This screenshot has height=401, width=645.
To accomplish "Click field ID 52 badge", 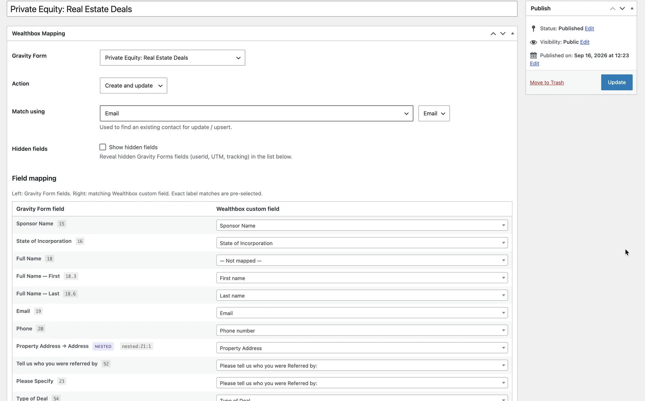I will pos(106,364).
